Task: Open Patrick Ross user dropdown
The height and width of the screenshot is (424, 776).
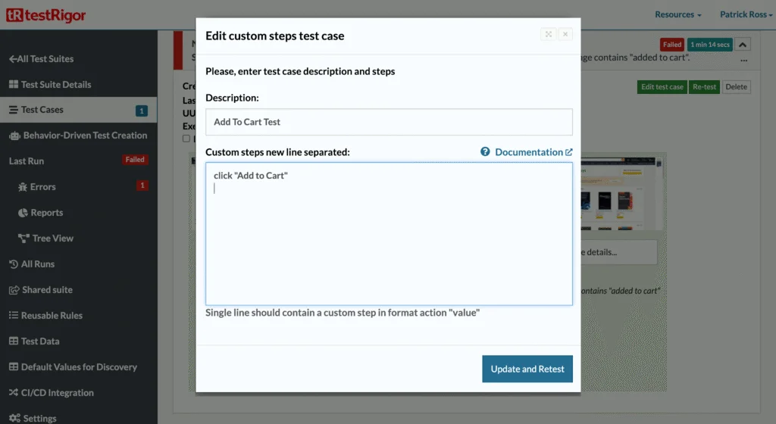Action: point(746,14)
